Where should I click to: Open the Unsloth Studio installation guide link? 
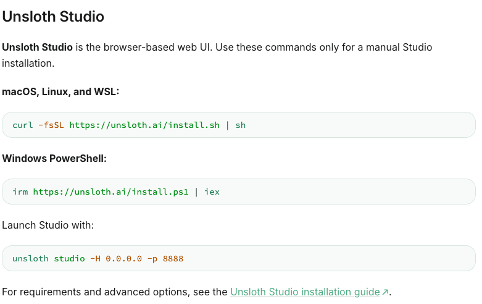pyautogui.click(x=305, y=292)
